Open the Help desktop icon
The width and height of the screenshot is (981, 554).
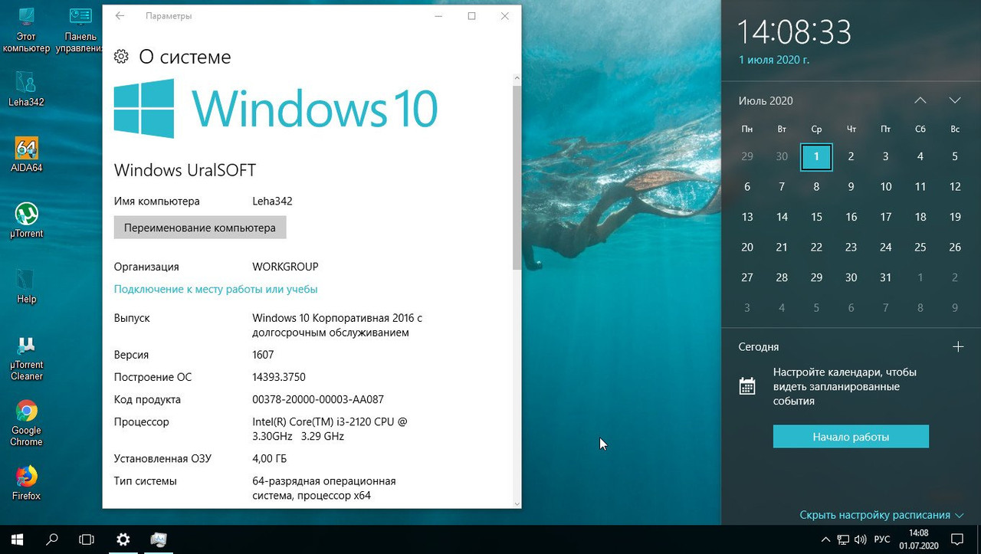pyautogui.click(x=26, y=287)
